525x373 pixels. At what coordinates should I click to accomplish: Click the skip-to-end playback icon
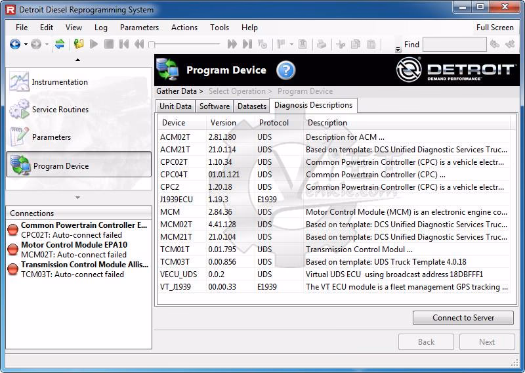(x=247, y=44)
